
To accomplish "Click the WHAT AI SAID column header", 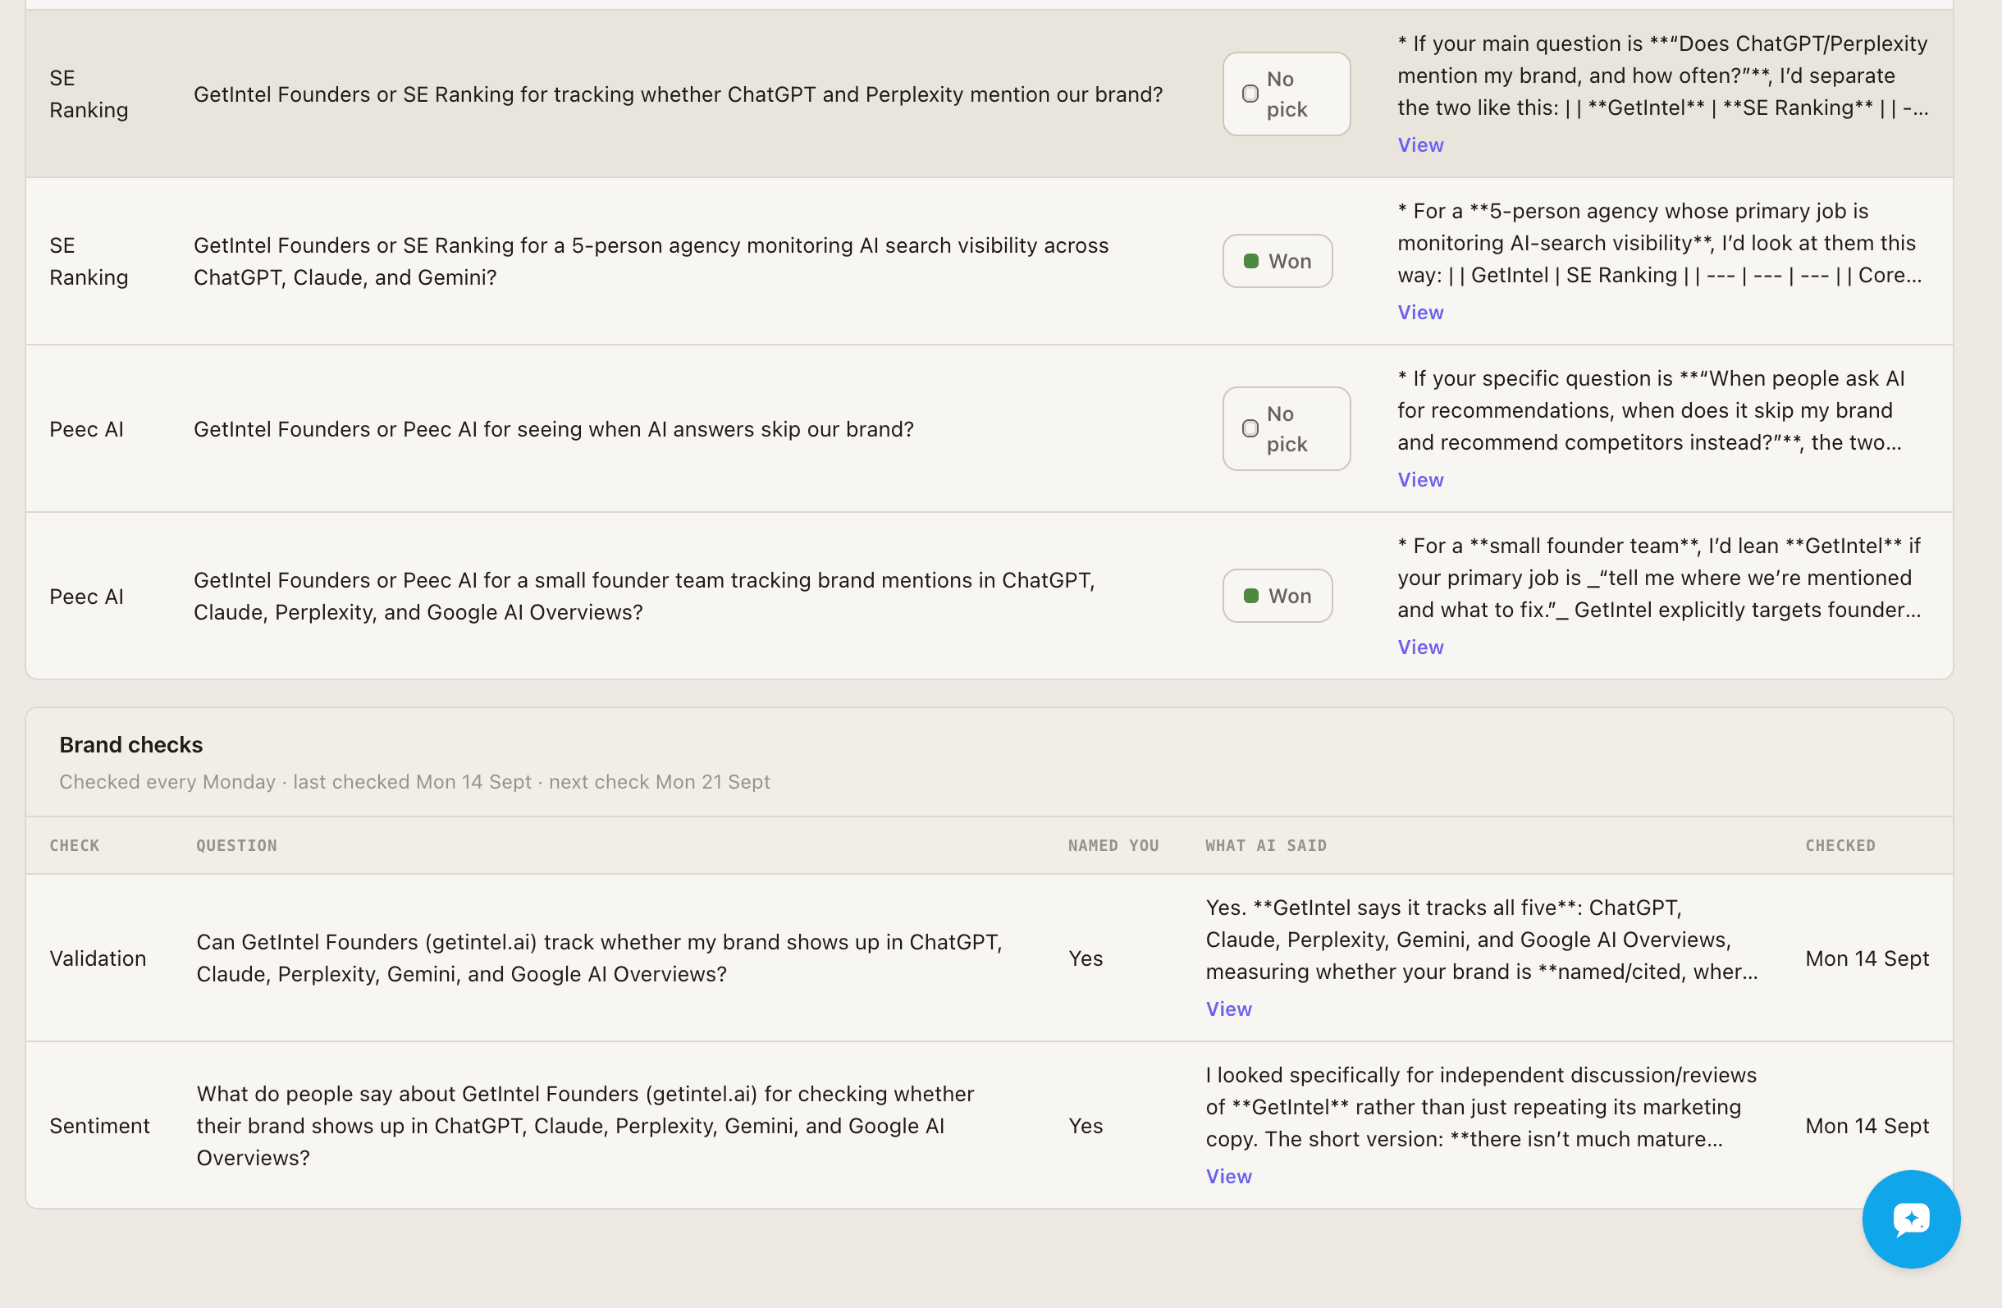I will (1265, 845).
